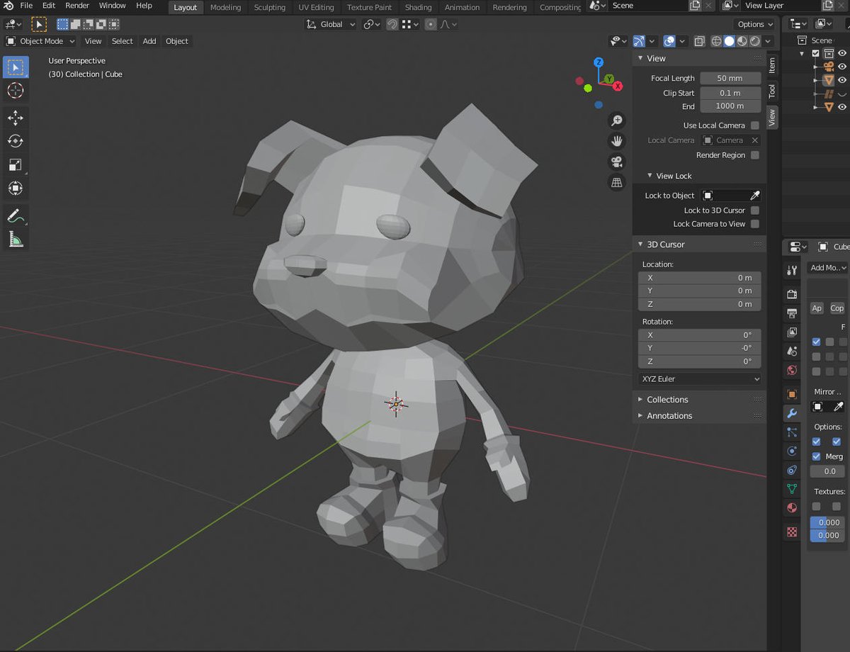Click the Focal Length field

coord(730,79)
